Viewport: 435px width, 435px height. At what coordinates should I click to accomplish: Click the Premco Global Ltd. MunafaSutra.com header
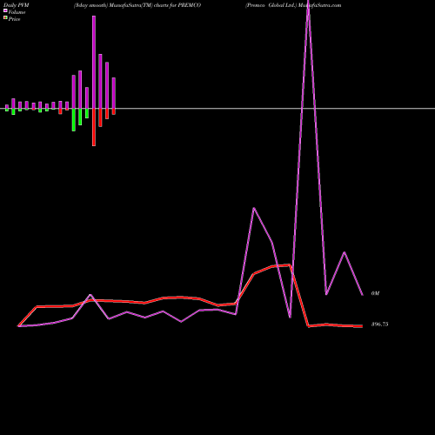[x=293, y=5]
